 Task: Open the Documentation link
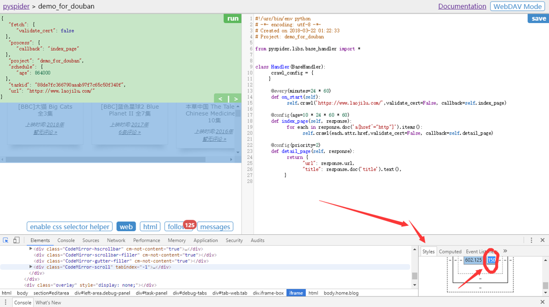(x=462, y=6)
